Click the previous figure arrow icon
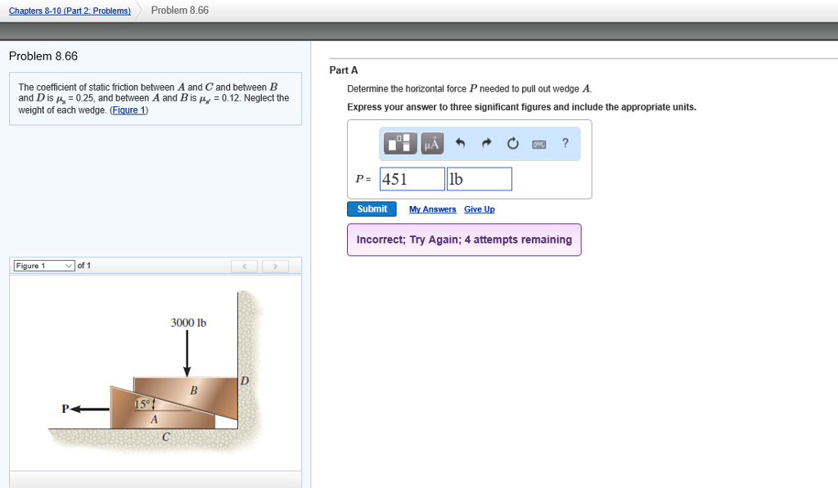The height and width of the screenshot is (488, 838). pos(245,266)
